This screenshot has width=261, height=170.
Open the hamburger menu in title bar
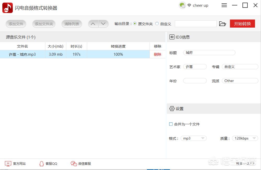224,5
